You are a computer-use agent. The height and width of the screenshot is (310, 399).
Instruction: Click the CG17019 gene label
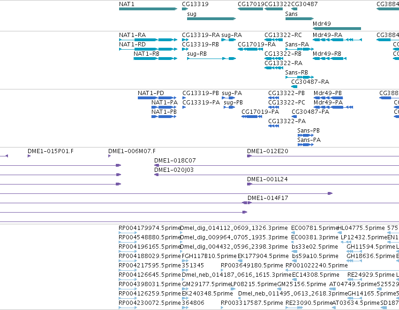[251, 4]
